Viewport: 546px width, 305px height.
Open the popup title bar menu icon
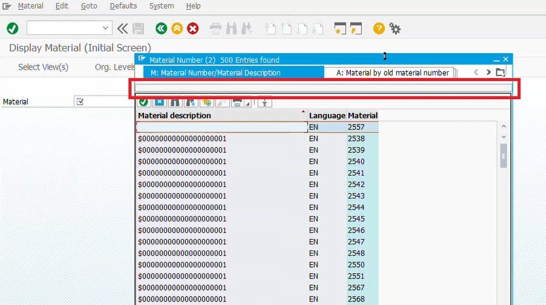tap(142, 59)
